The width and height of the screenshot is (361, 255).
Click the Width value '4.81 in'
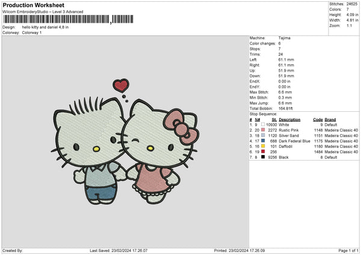tap(352, 20)
